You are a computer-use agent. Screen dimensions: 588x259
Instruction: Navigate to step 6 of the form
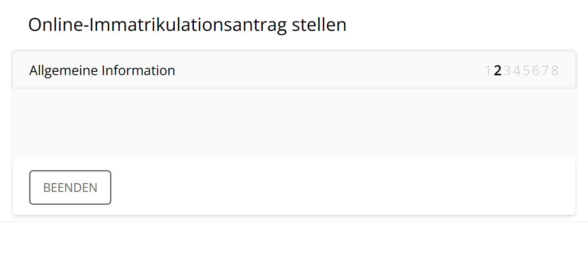point(535,70)
